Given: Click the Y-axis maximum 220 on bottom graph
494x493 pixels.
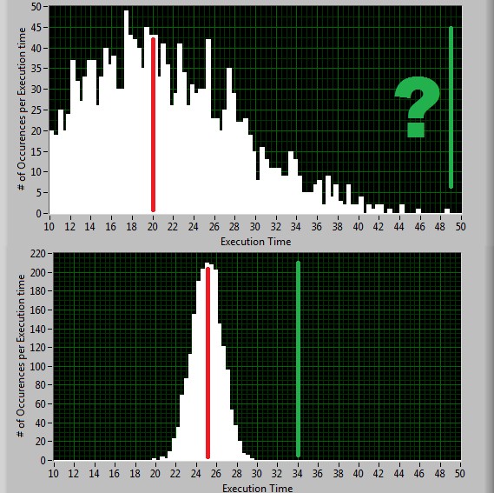Looking at the screenshot, I should point(38,253).
